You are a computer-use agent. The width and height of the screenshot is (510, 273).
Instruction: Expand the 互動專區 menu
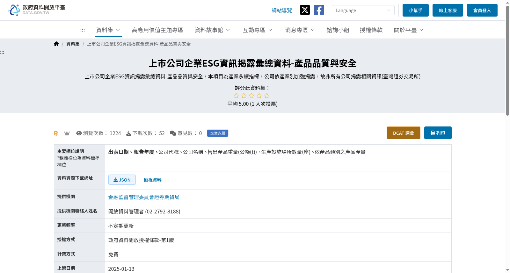point(258,30)
